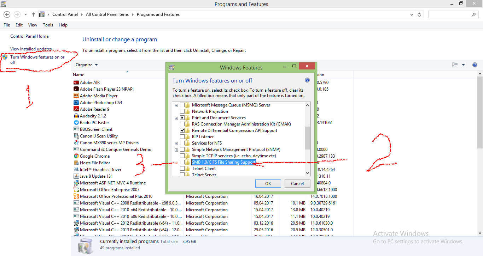Click All Control Panel Items breadcrumb
The height and width of the screenshot is (256, 483).
tap(107, 14)
